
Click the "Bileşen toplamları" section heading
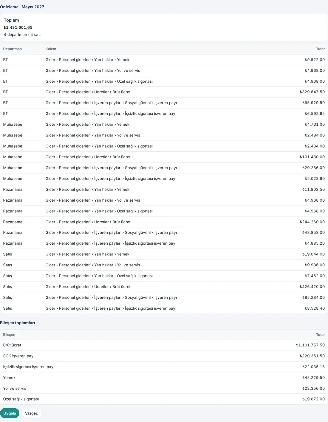pyautogui.click(x=18, y=323)
